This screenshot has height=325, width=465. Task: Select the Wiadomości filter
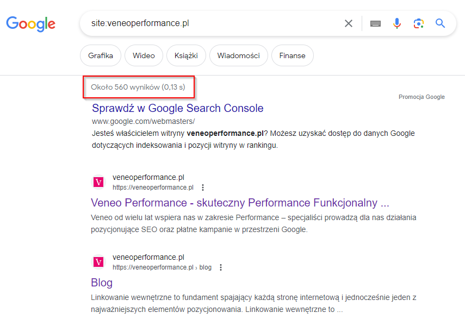pos(239,55)
